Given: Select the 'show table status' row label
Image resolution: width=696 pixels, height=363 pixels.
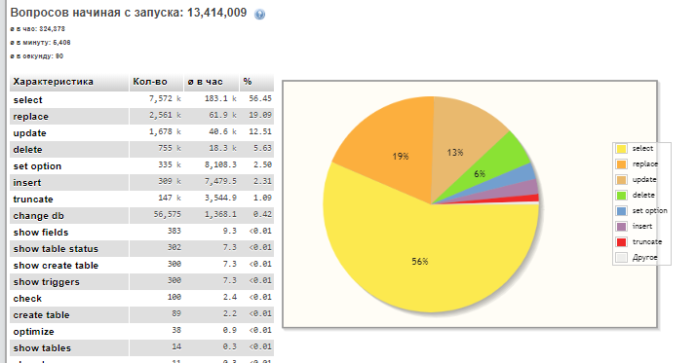Looking at the screenshot, I should pos(56,249).
